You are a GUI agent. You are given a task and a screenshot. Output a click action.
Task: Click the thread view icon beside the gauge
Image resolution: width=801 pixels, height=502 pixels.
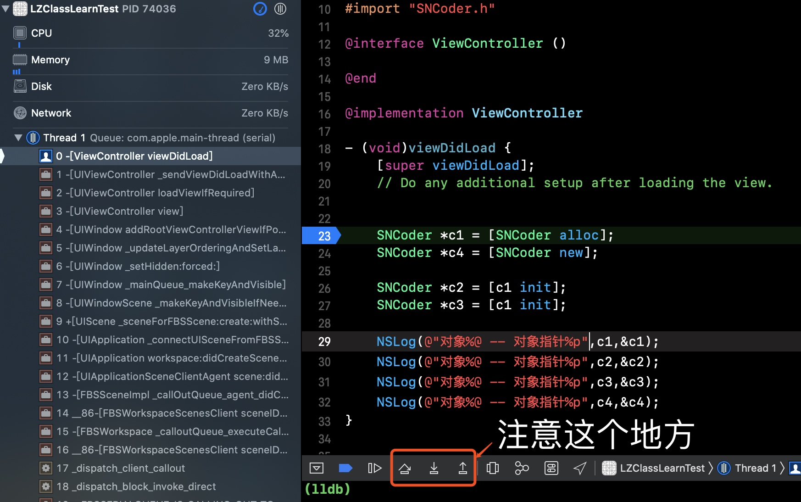(x=280, y=9)
